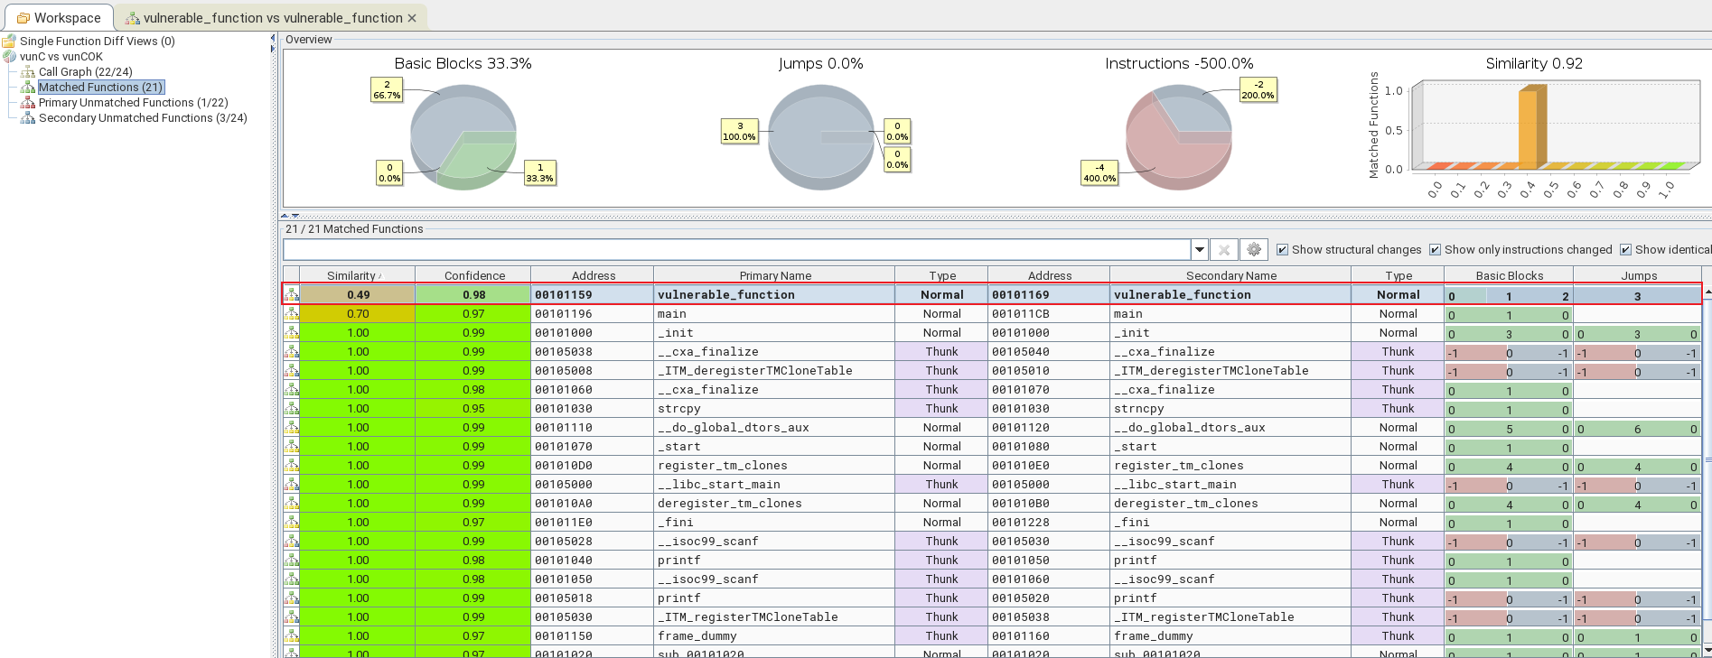The width and height of the screenshot is (1712, 658).
Task: Click primary address 00101196 of main
Action: coord(593,314)
